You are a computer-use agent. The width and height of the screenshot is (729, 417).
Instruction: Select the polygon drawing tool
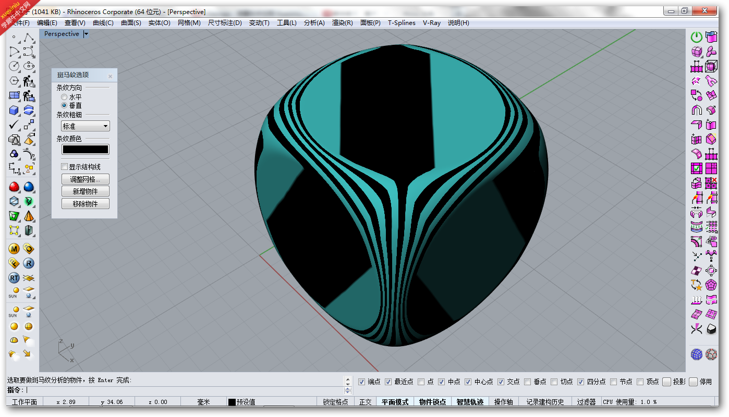click(14, 81)
